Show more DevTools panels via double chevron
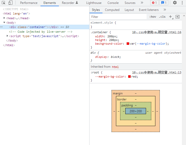The width and height of the screenshot is (186, 145). [142, 3]
